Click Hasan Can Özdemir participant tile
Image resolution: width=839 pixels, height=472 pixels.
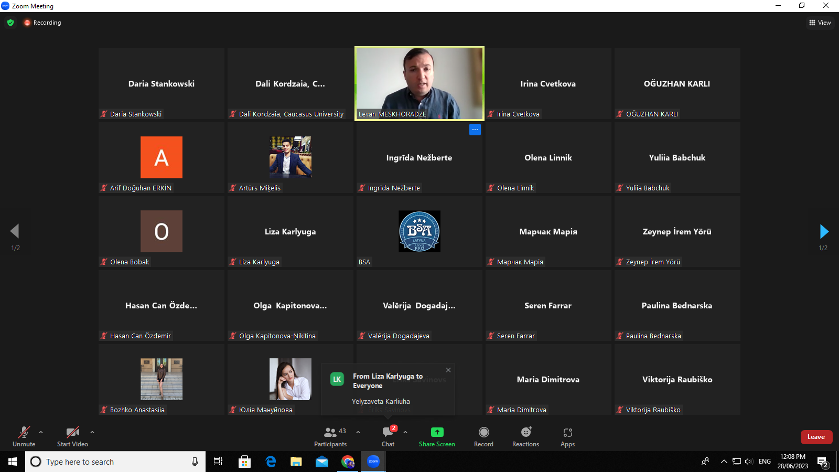(x=162, y=305)
